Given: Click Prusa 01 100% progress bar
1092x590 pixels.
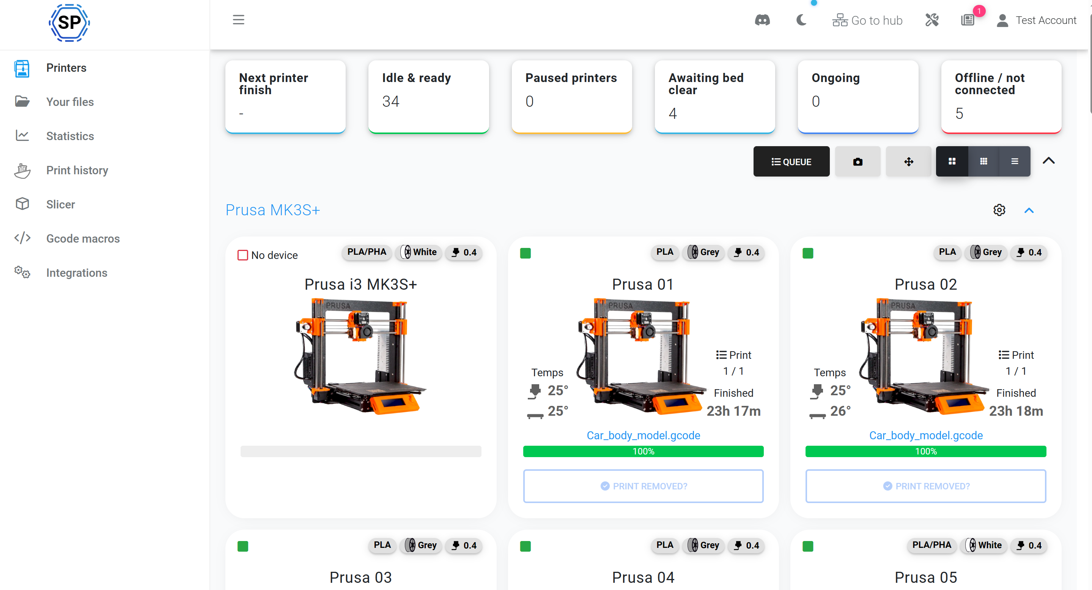Looking at the screenshot, I should [643, 451].
